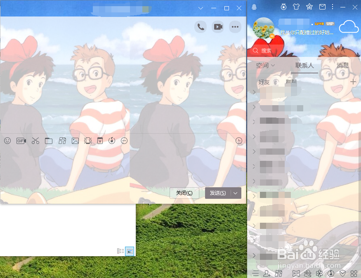
Task: Change online status via orange badge
Action: click(272, 36)
